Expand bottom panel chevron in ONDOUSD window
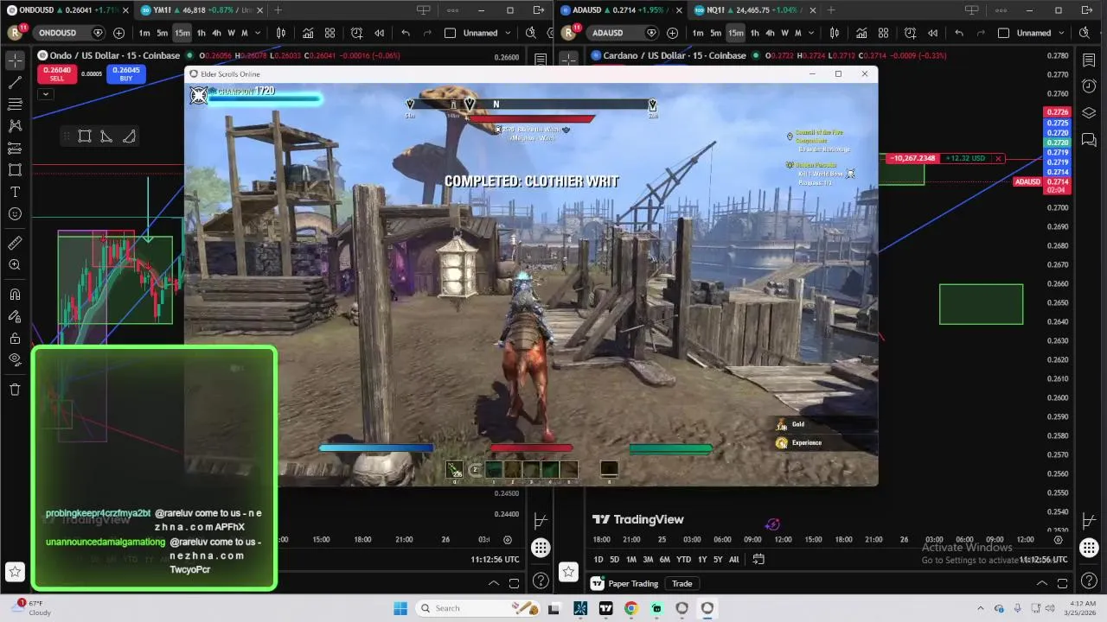This screenshot has height=622, width=1107. pyautogui.click(x=494, y=584)
